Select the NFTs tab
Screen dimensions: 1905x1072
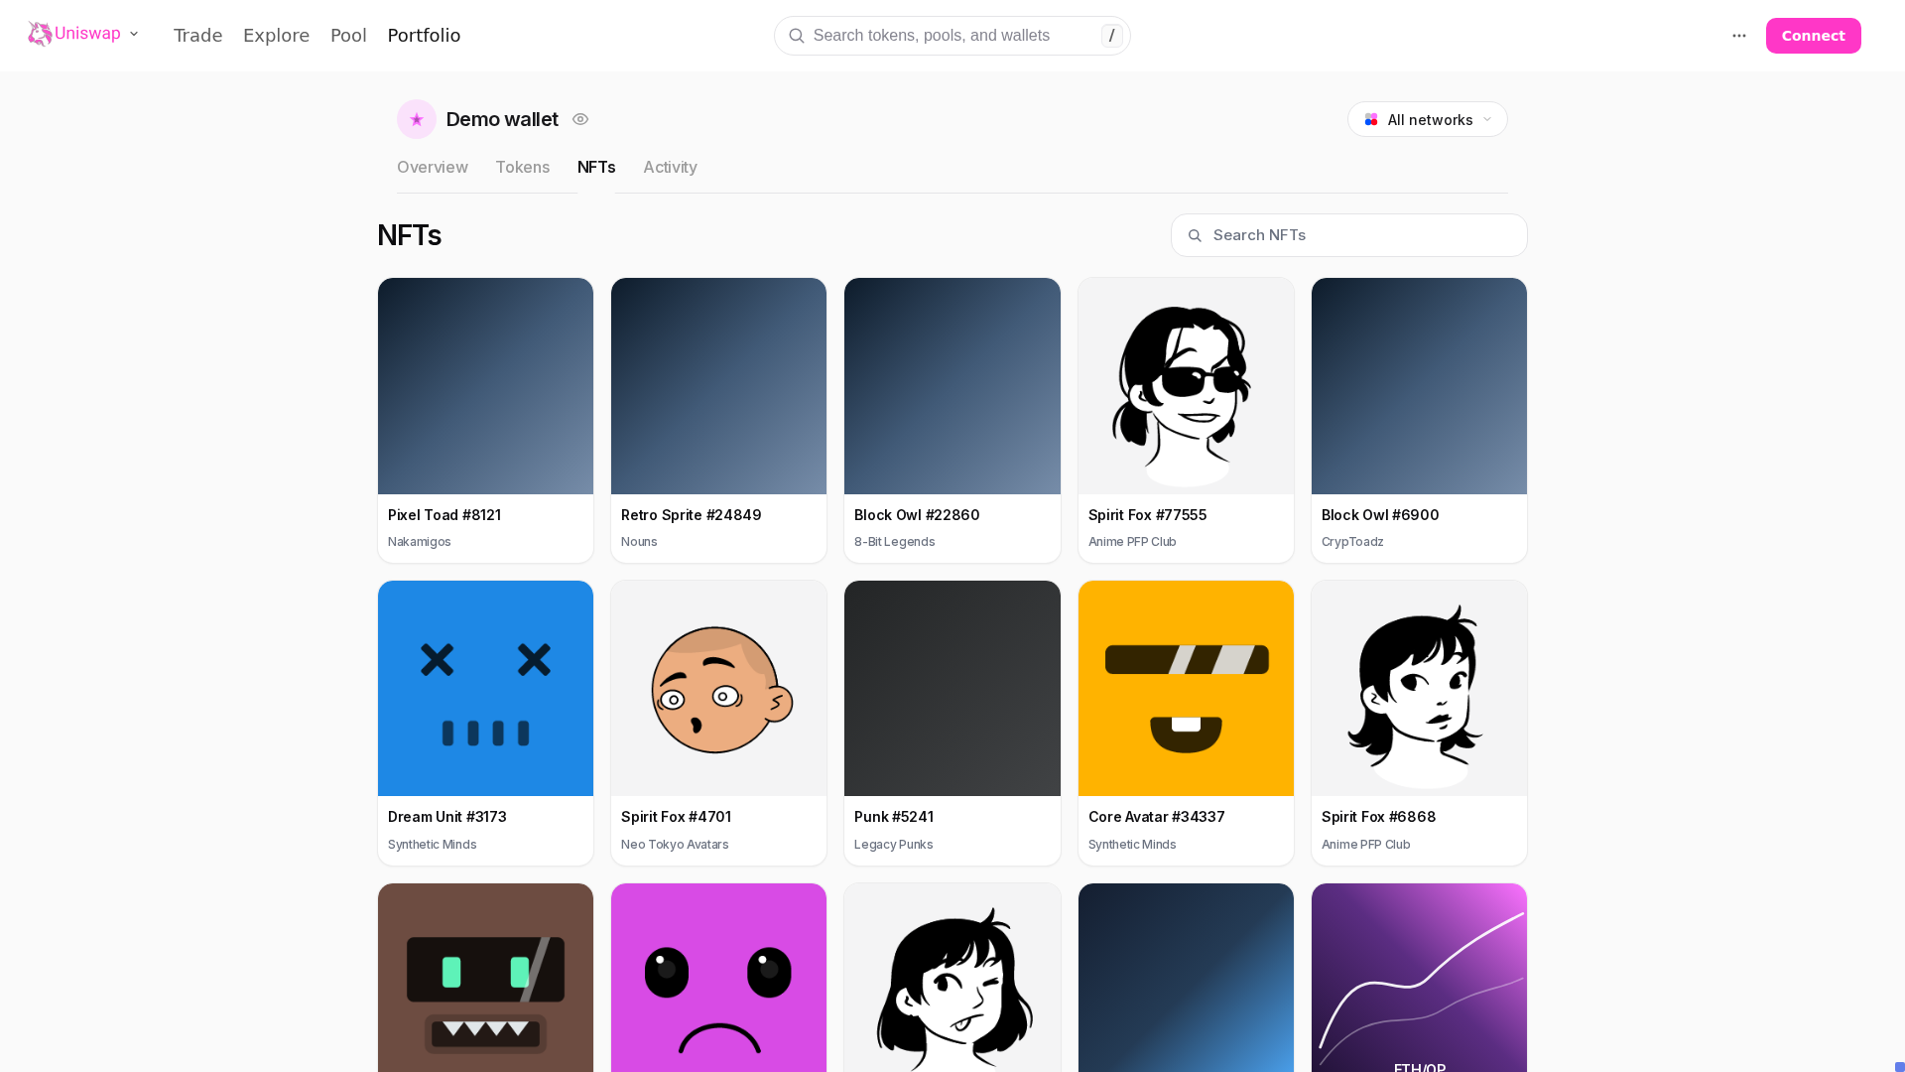coord(596,167)
